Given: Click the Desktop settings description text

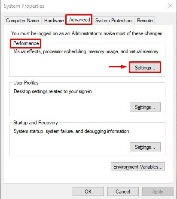Looking at the screenshot, I should [53, 91].
